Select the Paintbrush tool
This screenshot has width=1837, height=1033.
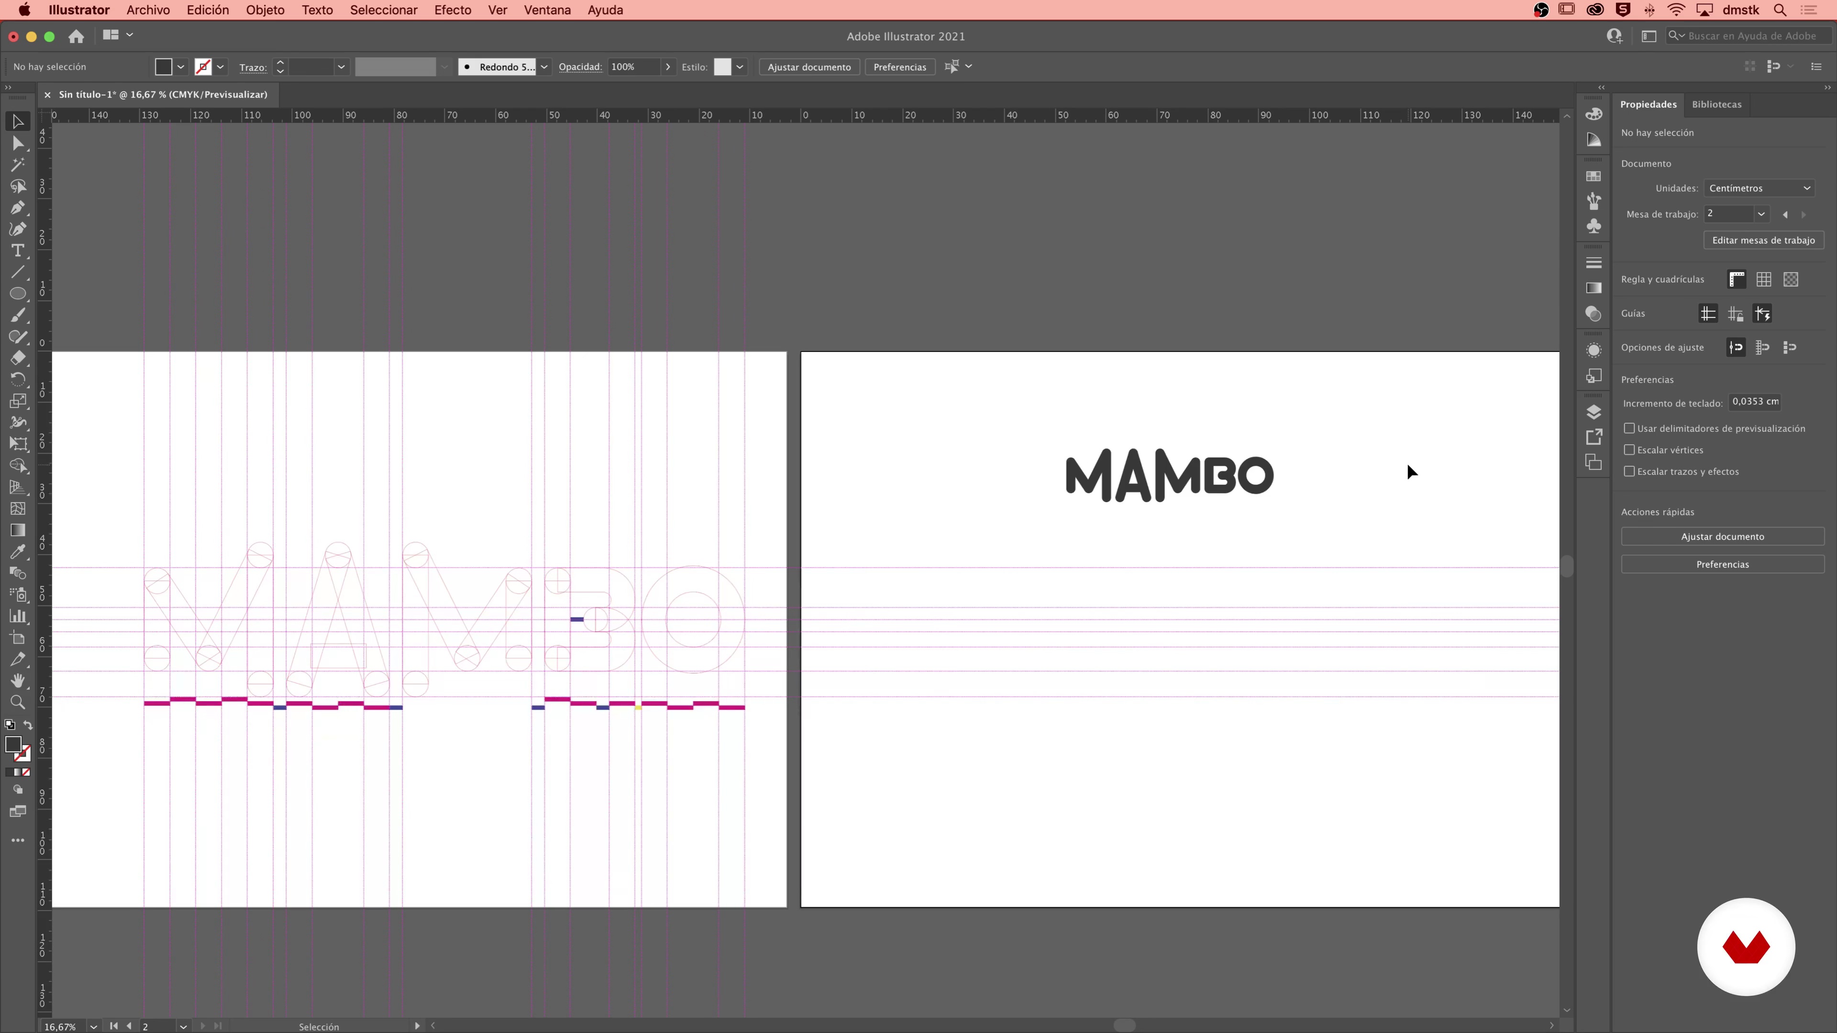pos(18,315)
